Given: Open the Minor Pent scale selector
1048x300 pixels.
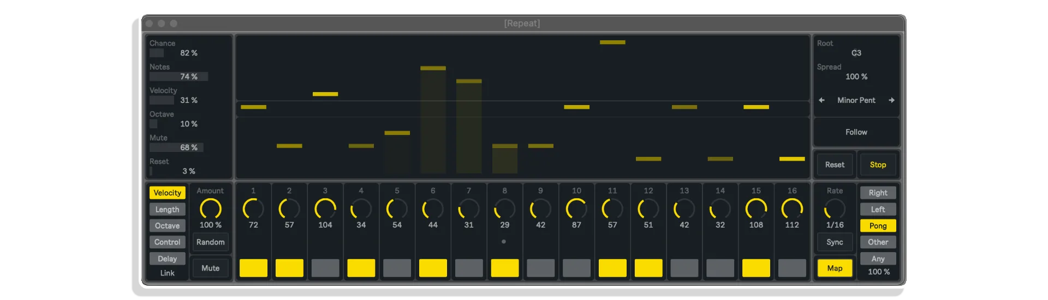Looking at the screenshot, I should click(856, 100).
